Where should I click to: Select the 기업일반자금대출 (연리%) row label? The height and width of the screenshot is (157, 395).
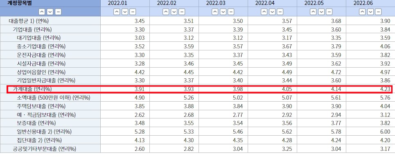tap(46, 80)
